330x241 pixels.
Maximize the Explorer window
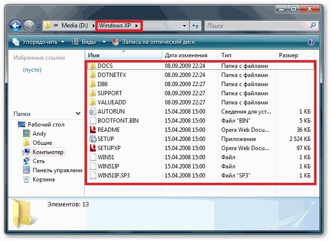tap(293, 9)
